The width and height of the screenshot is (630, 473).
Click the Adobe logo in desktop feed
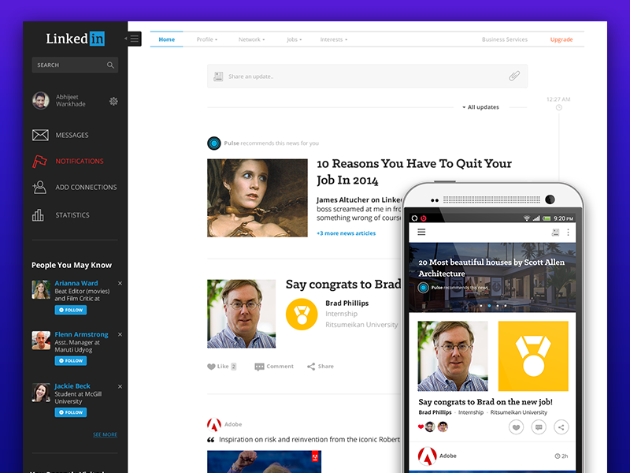click(213, 424)
